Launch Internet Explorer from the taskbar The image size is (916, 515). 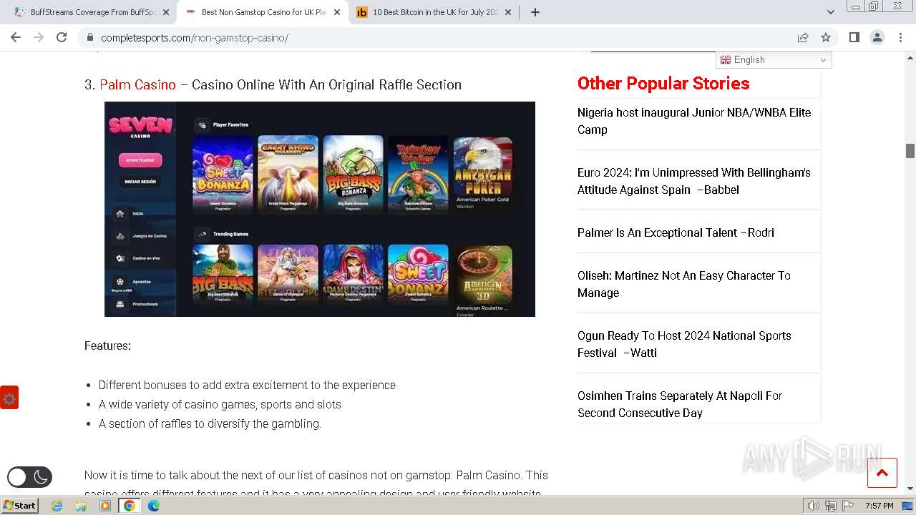(x=57, y=506)
